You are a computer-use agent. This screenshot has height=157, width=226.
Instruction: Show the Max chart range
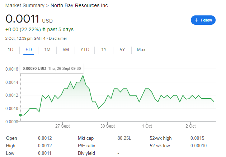[x=141, y=50]
